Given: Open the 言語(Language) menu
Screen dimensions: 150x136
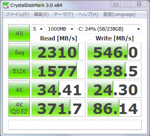Looking at the screenshot, I should (119, 14).
